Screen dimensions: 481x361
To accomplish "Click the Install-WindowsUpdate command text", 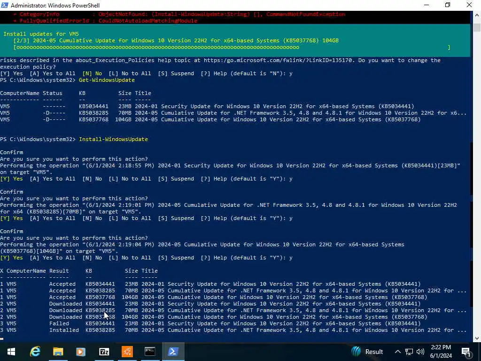I will coord(114,139).
